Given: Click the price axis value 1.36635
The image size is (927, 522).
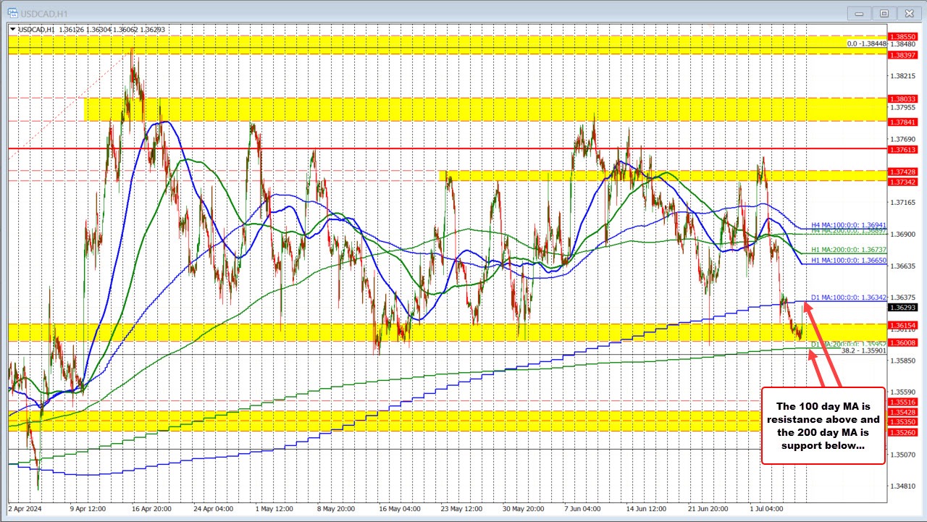Looking at the screenshot, I should pyautogui.click(x=903, y=266).
